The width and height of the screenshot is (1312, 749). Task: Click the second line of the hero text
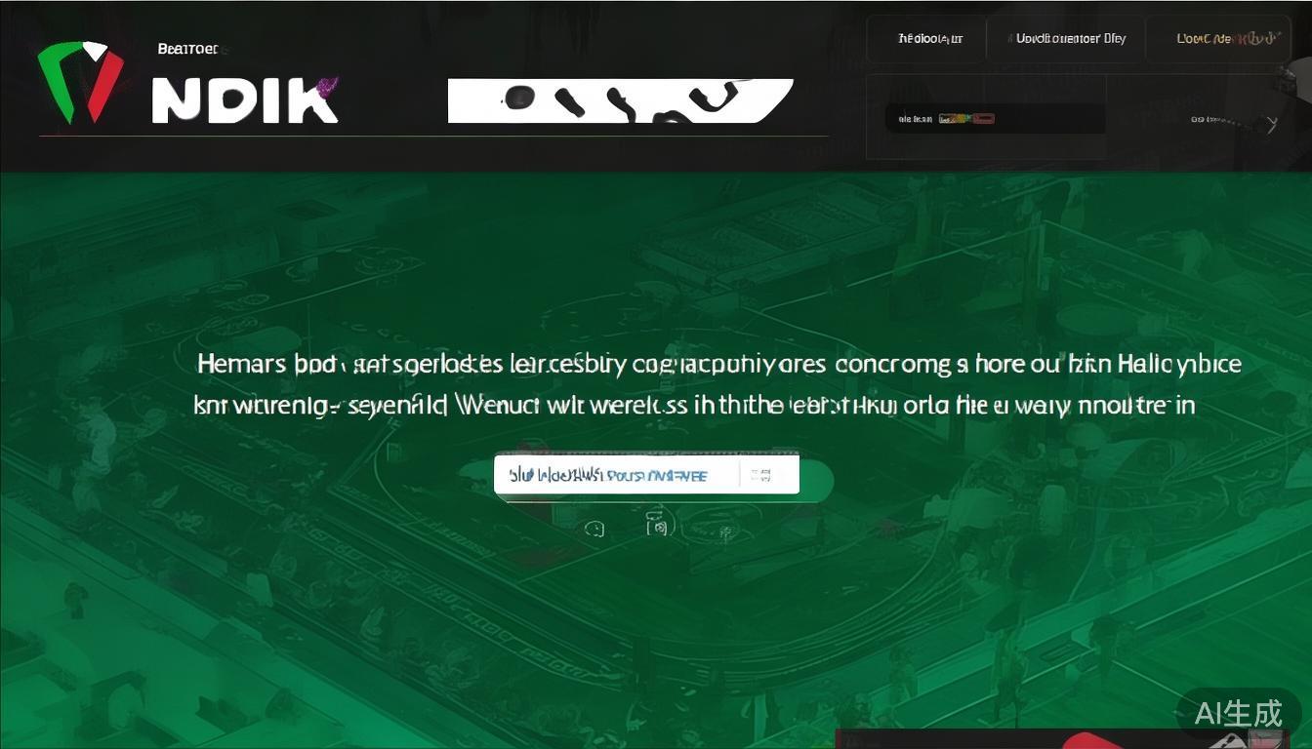tap(694, 405)
